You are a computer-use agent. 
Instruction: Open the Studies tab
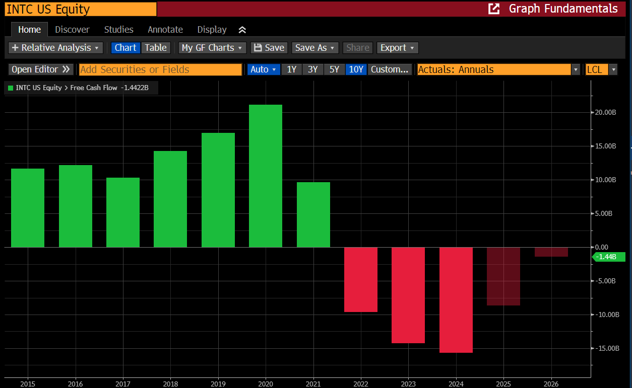point(118,30)
